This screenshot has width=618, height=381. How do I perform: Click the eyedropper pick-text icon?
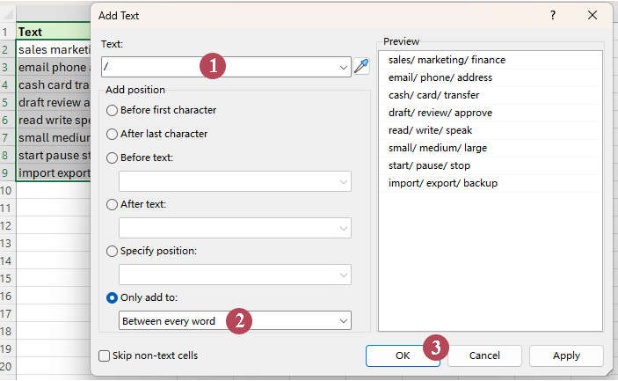[x=361, y=66]
